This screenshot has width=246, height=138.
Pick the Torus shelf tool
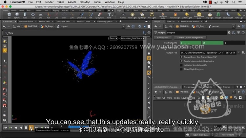32,15
